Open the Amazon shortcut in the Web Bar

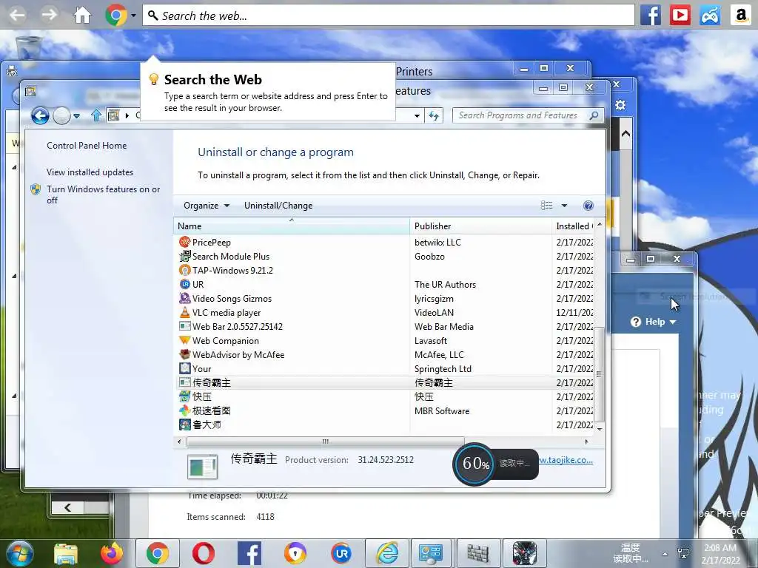click(x=740, y=16)
